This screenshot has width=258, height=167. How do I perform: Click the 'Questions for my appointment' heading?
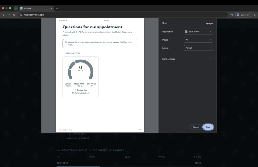92,27
